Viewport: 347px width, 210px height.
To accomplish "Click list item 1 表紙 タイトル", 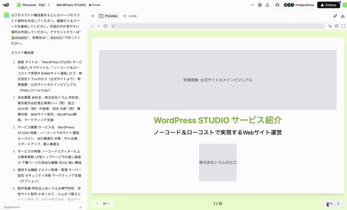I will (x=50, y=76).
